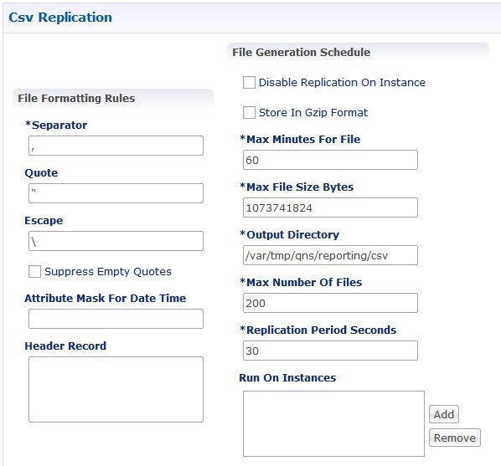Focus the Separator input field

(116, 146)
